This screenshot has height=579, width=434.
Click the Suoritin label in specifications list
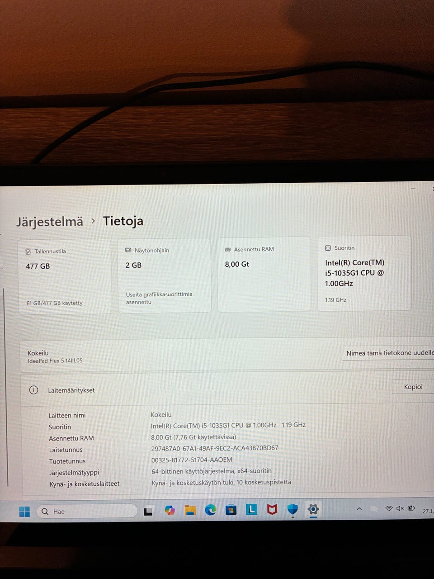60,427
